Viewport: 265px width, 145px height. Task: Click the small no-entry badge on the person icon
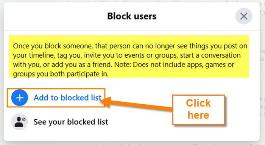24,119
